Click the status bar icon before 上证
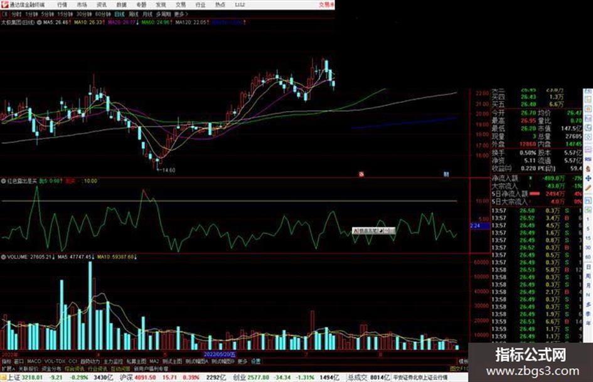Screen dimensions: 593x382 coord(3,378)
